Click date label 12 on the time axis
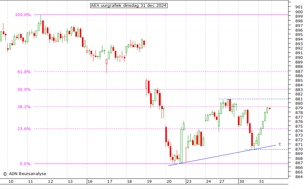The image size is (304, 189). pyautogui.click(x=50, y=182)
